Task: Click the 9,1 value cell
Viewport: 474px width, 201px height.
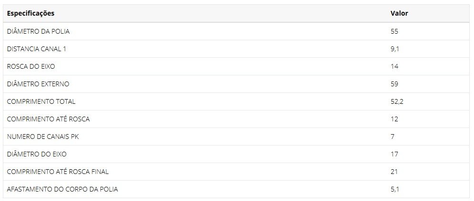Action: click(x=395, y=49)
